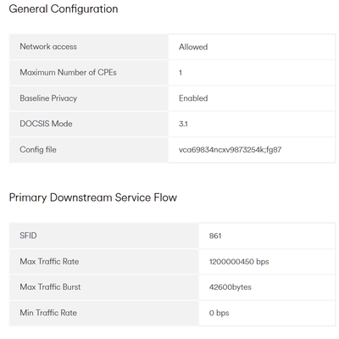
Task: Click the General Configuration heading
Action: coord(64,9)
